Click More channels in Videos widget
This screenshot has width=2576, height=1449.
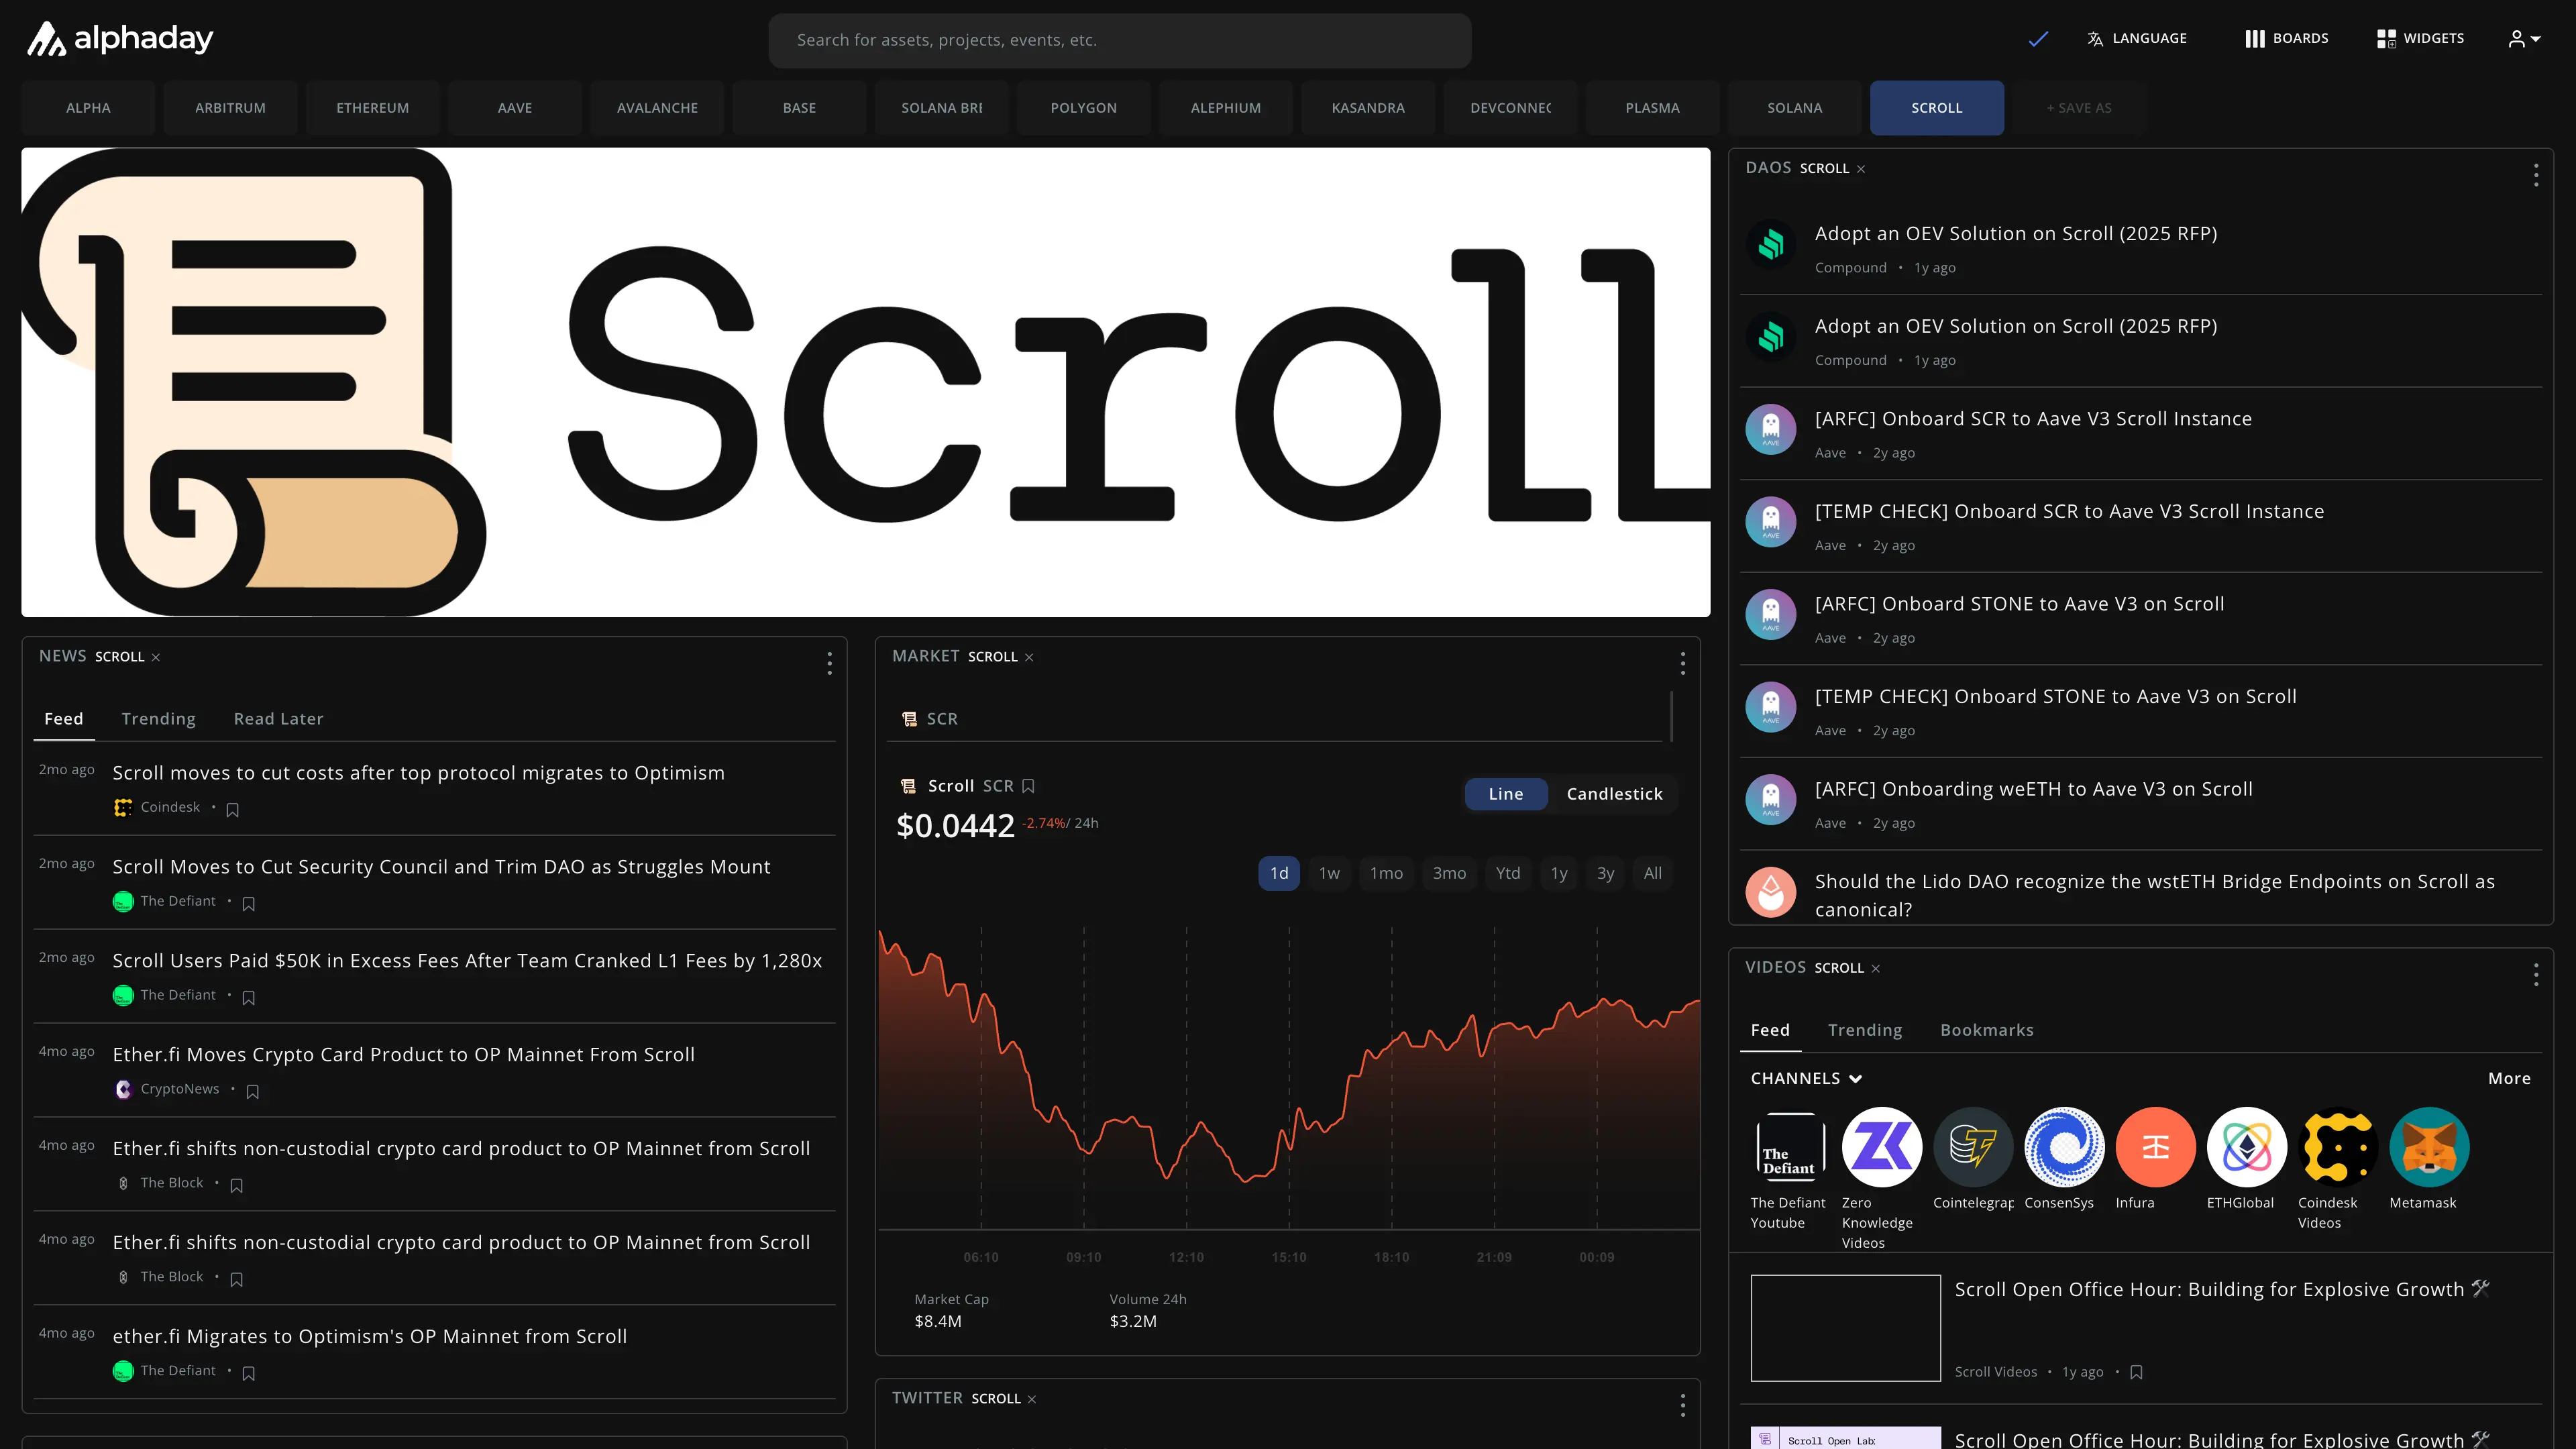pyautogui.click(x=2509, y=1078)
